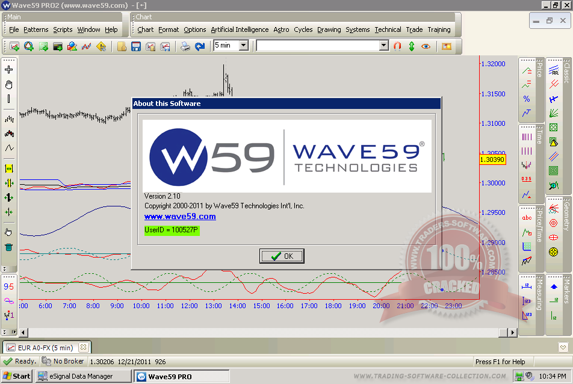Click the printer icon in toolbar
Screen dimensions: 573x384
coord(185,46)
